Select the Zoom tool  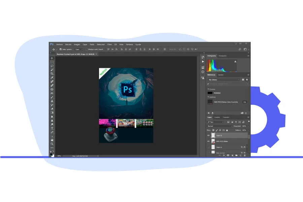(x=52, y=144)
